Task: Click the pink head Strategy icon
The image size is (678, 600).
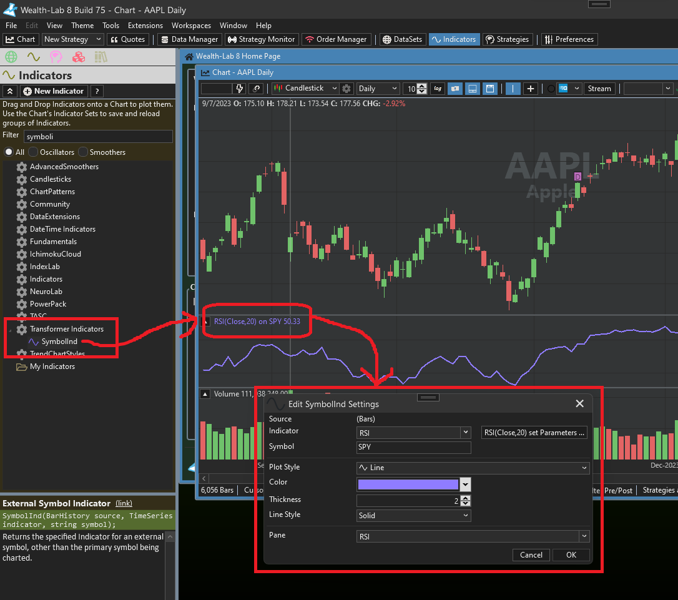Action: pos(56,57)
